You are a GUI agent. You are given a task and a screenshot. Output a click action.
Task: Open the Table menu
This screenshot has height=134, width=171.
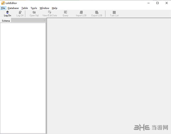pyautogui.click(x=25, y=8)
